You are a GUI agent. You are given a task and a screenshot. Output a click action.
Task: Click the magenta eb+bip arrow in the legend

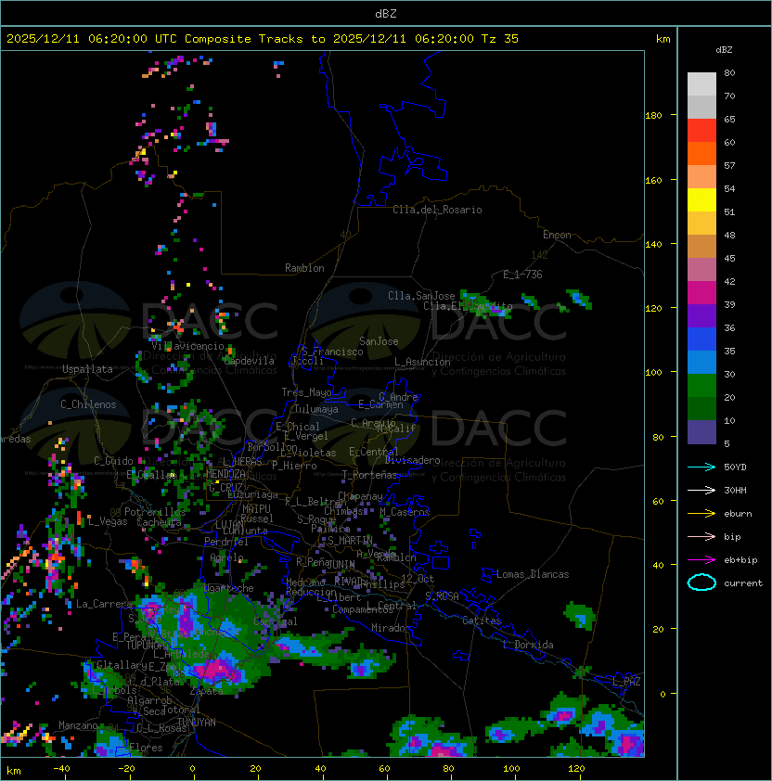tap(701, 560)
